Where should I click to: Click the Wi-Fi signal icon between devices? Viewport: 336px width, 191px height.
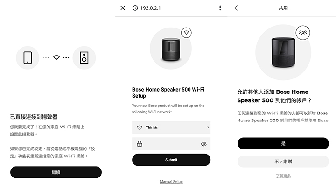[x=56, y=57]
